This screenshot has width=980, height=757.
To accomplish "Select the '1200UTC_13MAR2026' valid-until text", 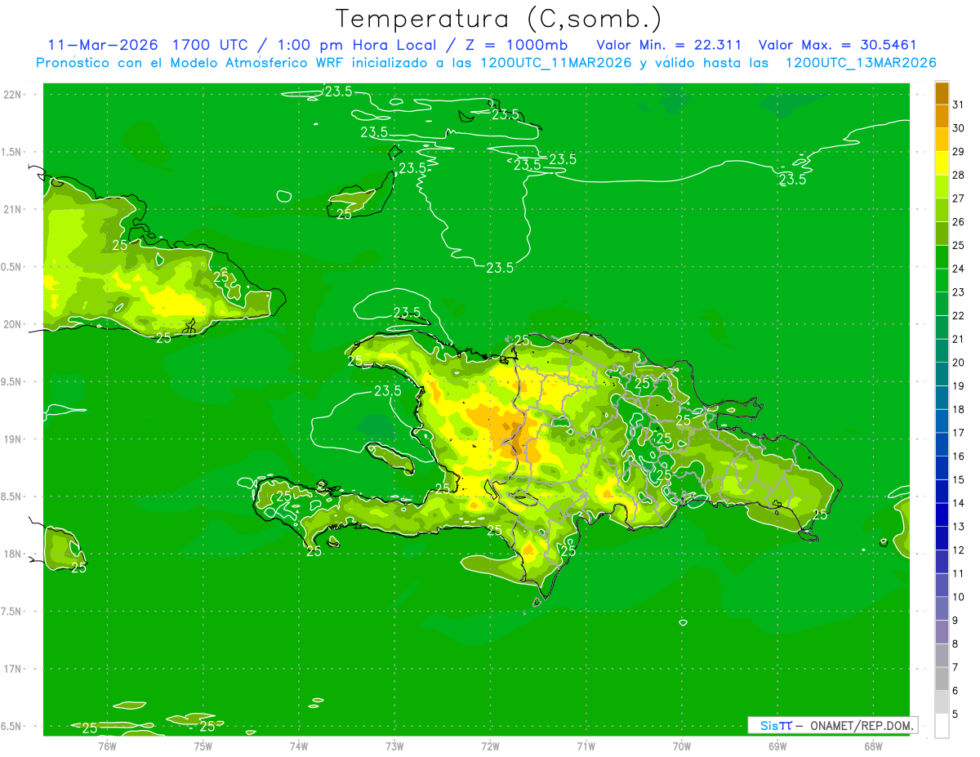I will pos(861,63).
